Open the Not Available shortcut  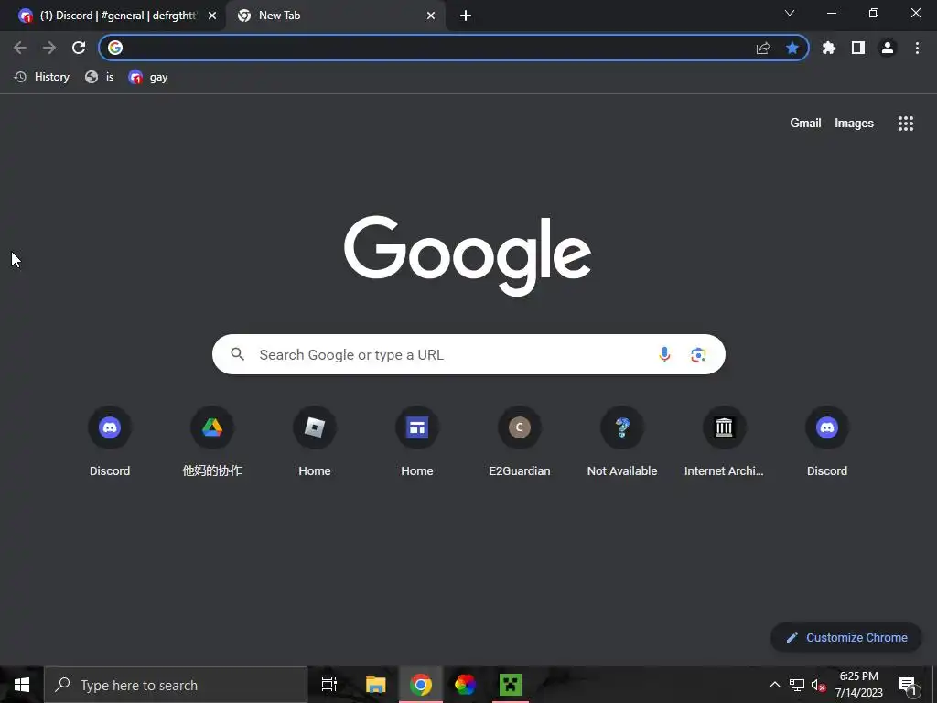[622, 441]
